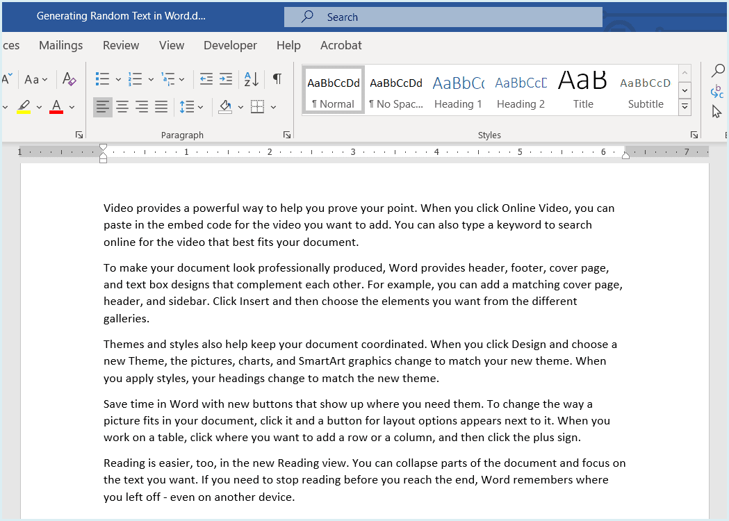Apply bullet list formatting
This screenshot has height=521, width=729.
tap(102, 79)
